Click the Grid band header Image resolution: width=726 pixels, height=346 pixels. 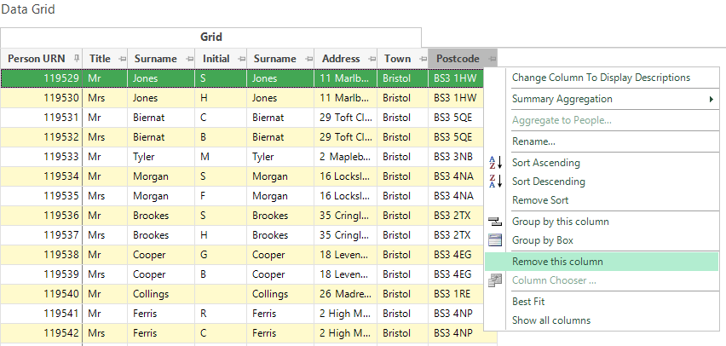coord(210,37)
